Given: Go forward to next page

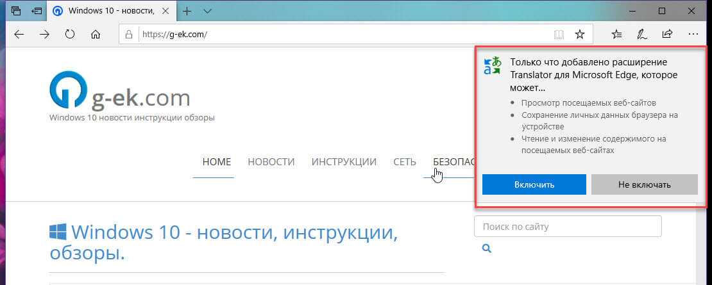Looking at the screenshot, I should coord(44,35).
